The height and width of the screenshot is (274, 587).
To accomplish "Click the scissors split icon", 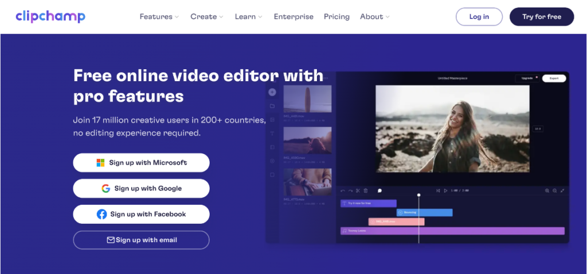I will pos(358,190).
